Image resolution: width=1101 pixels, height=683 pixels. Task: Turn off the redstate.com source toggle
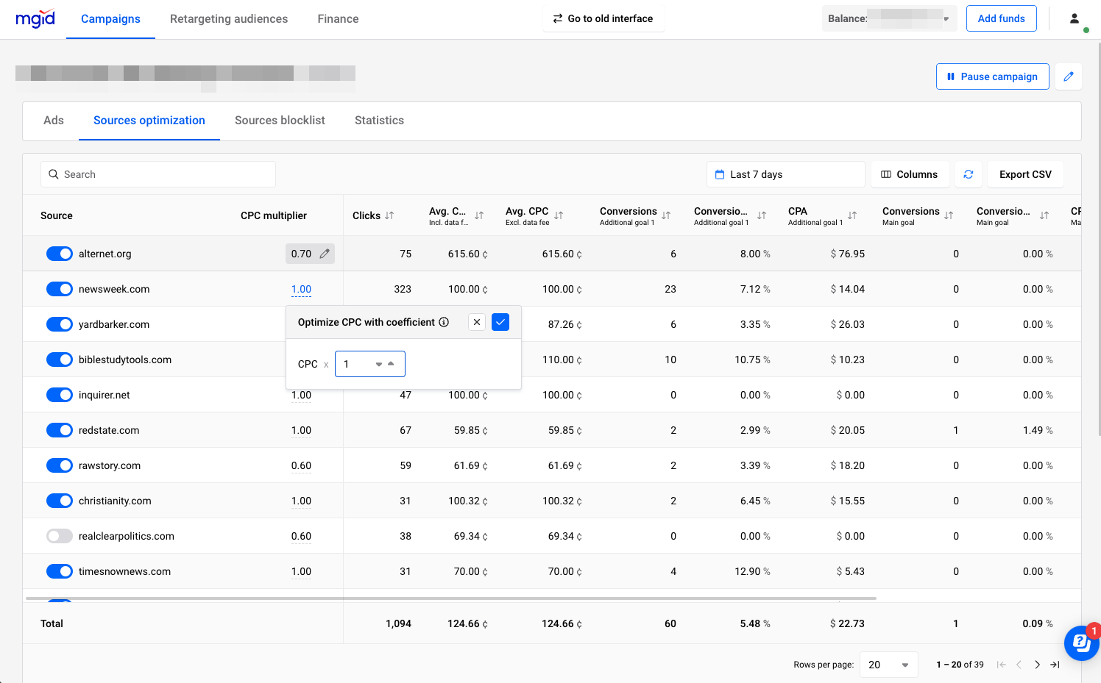60,430
